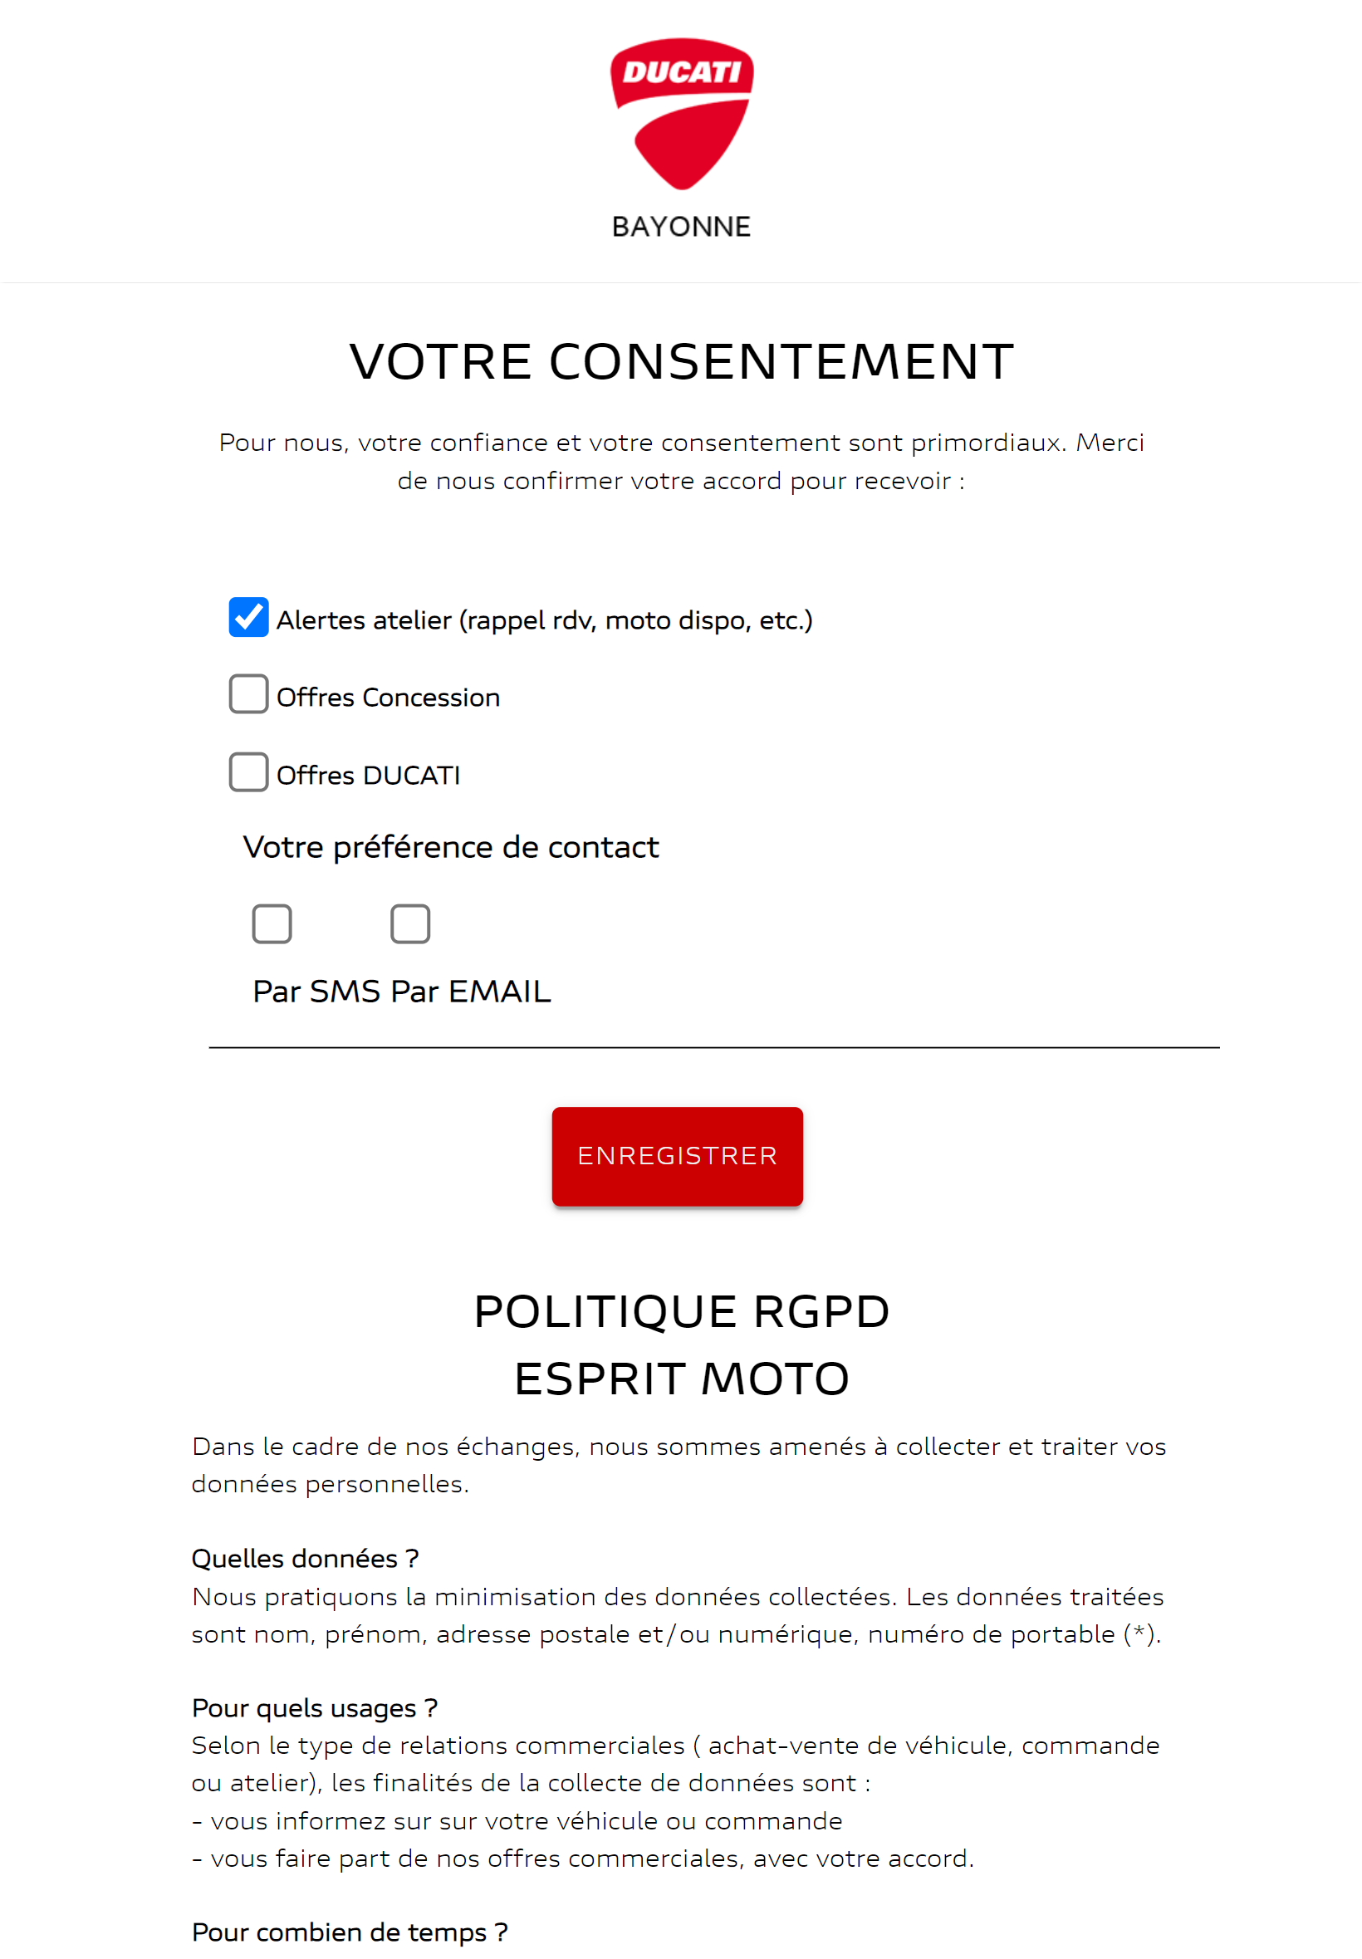Click the ENREGISTRER button
Viewport: 1362px width, 1959px height.
coord(678,1157)
